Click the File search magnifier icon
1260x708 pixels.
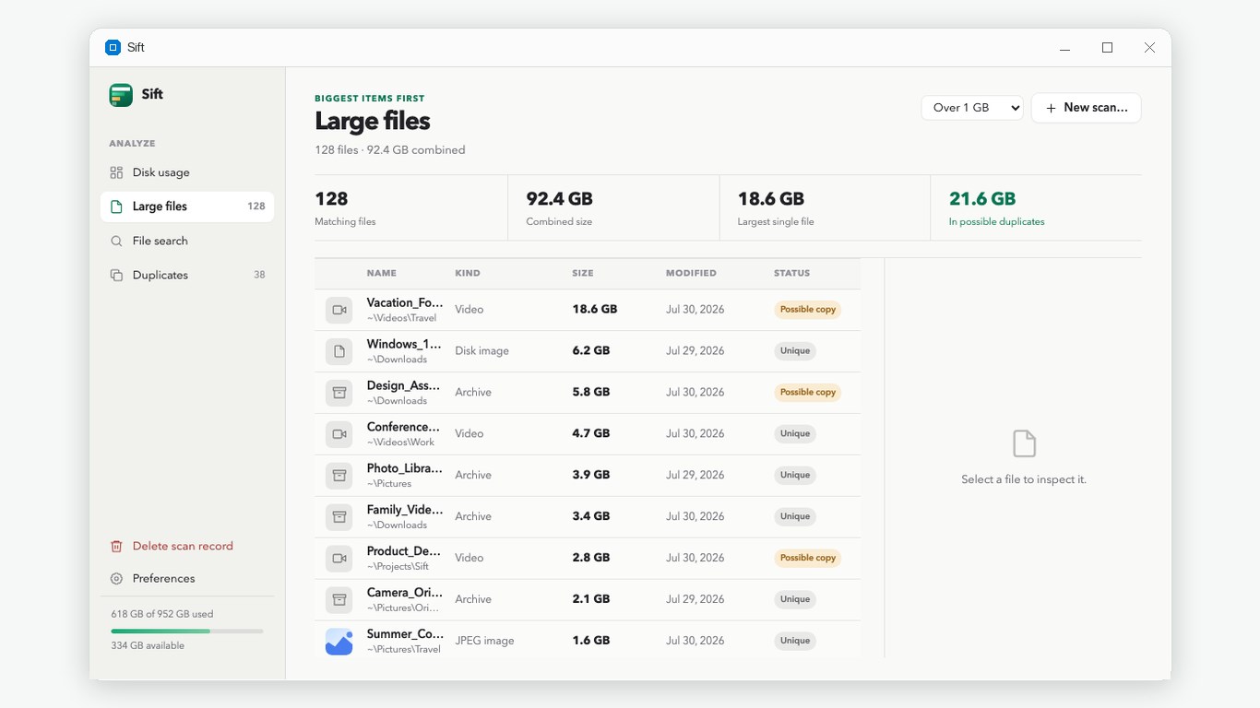[x=116, y=241]
